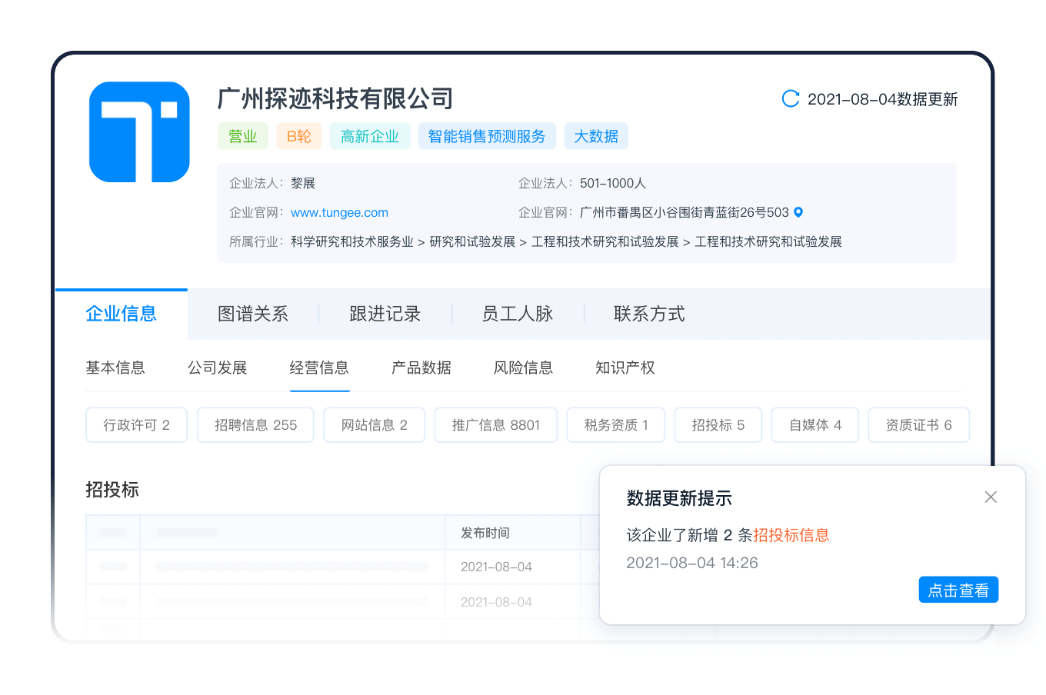The width and height of the screenshot is (1046, 695).
Task: Click the address 广州市番禺区小谷围街青蓝街26号503
Action: coord(685,212)
